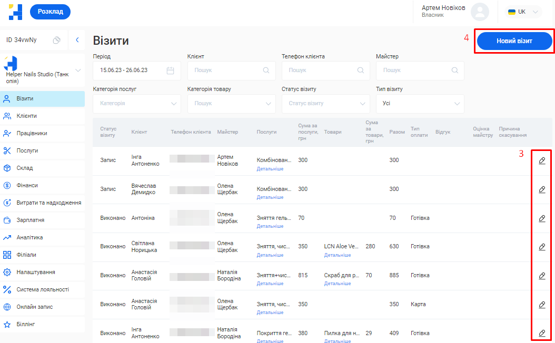Click the Новий візит button
This screenshot has height=343, width=555.
514,41
